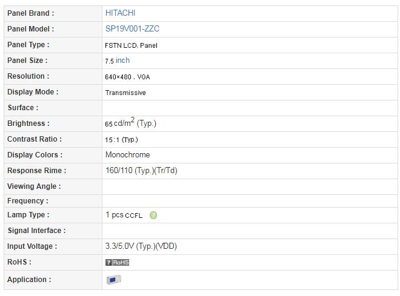Click the Signal Interface row label
Image resolution: width=400 pixels, height=296 pixels.
point(36,231)
